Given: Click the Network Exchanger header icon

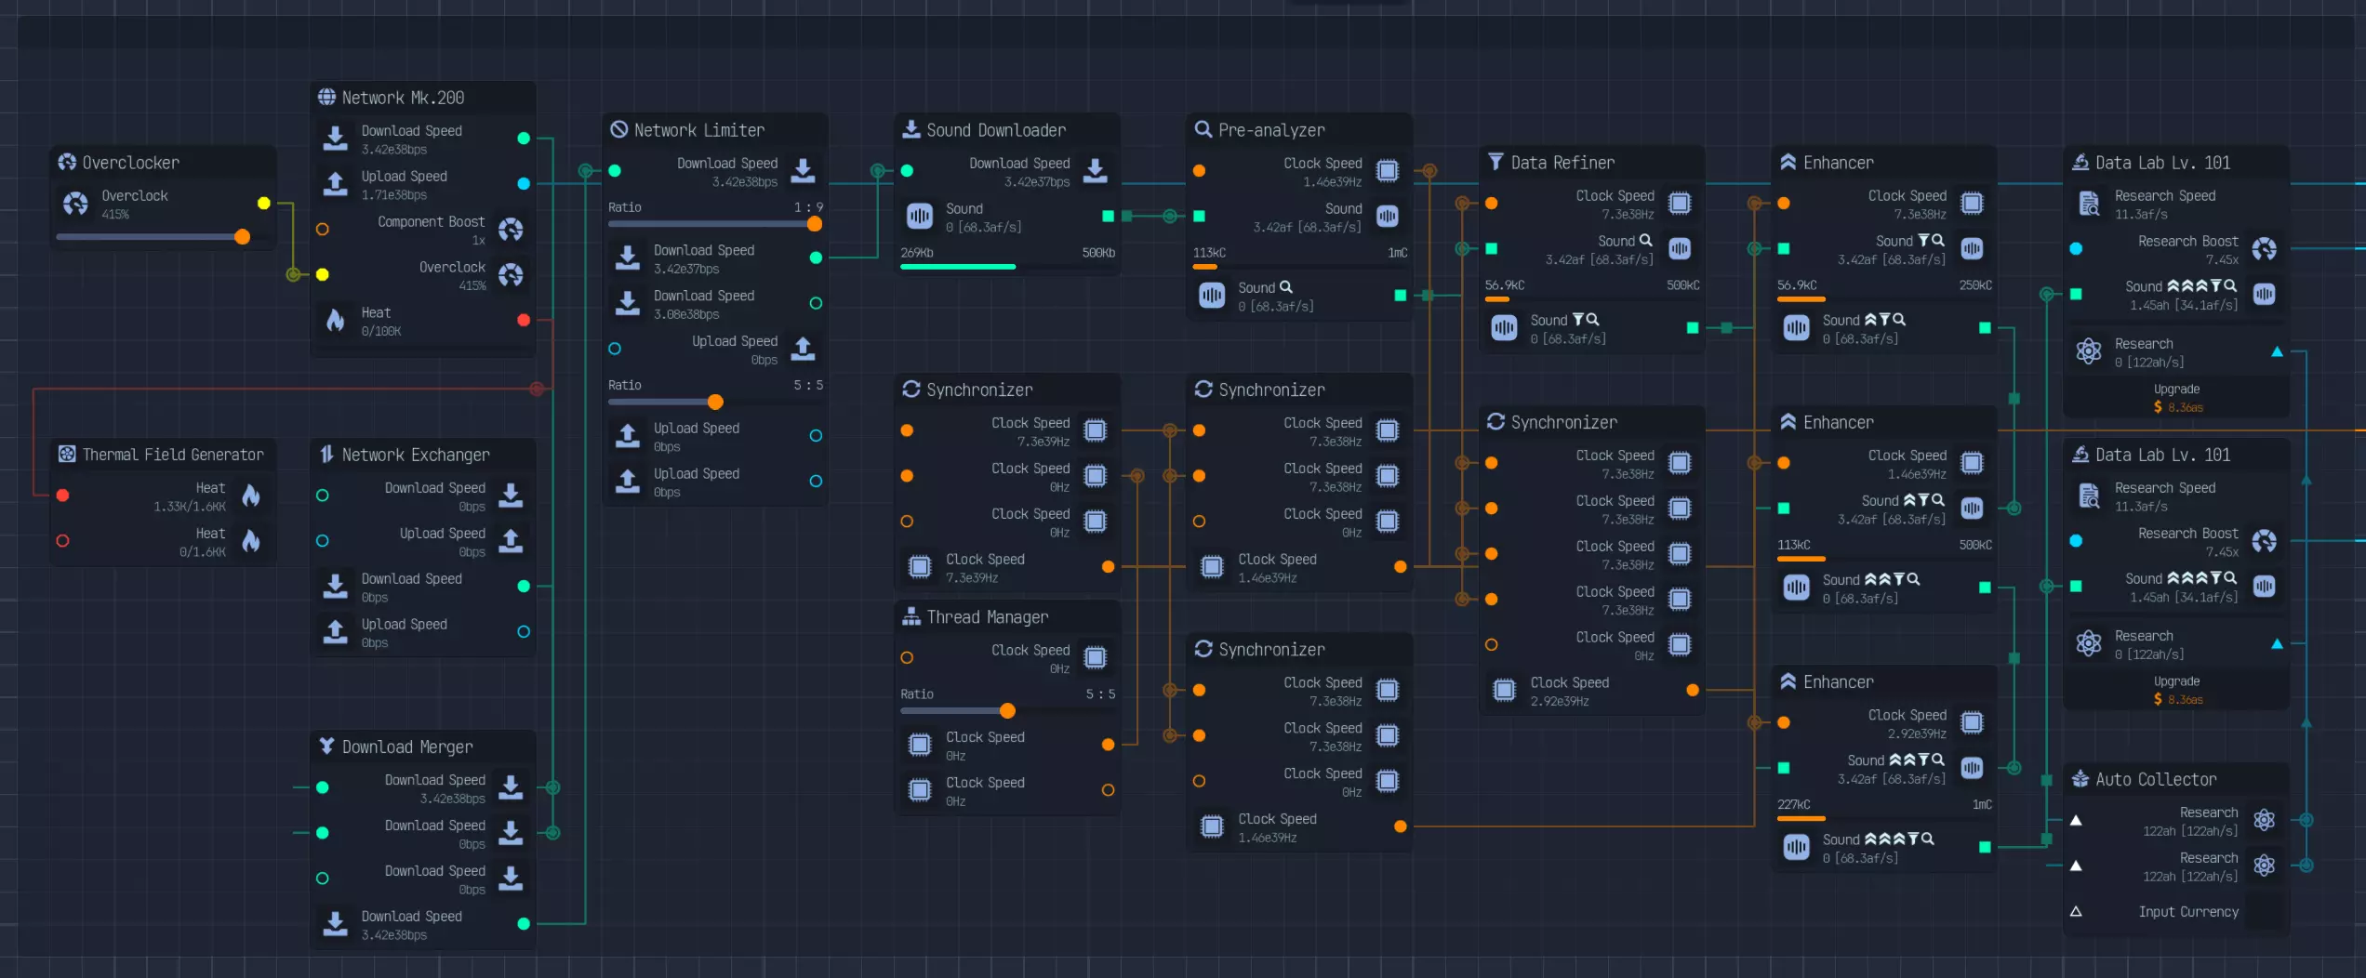Looking at the screenshot, I should 326,454.
